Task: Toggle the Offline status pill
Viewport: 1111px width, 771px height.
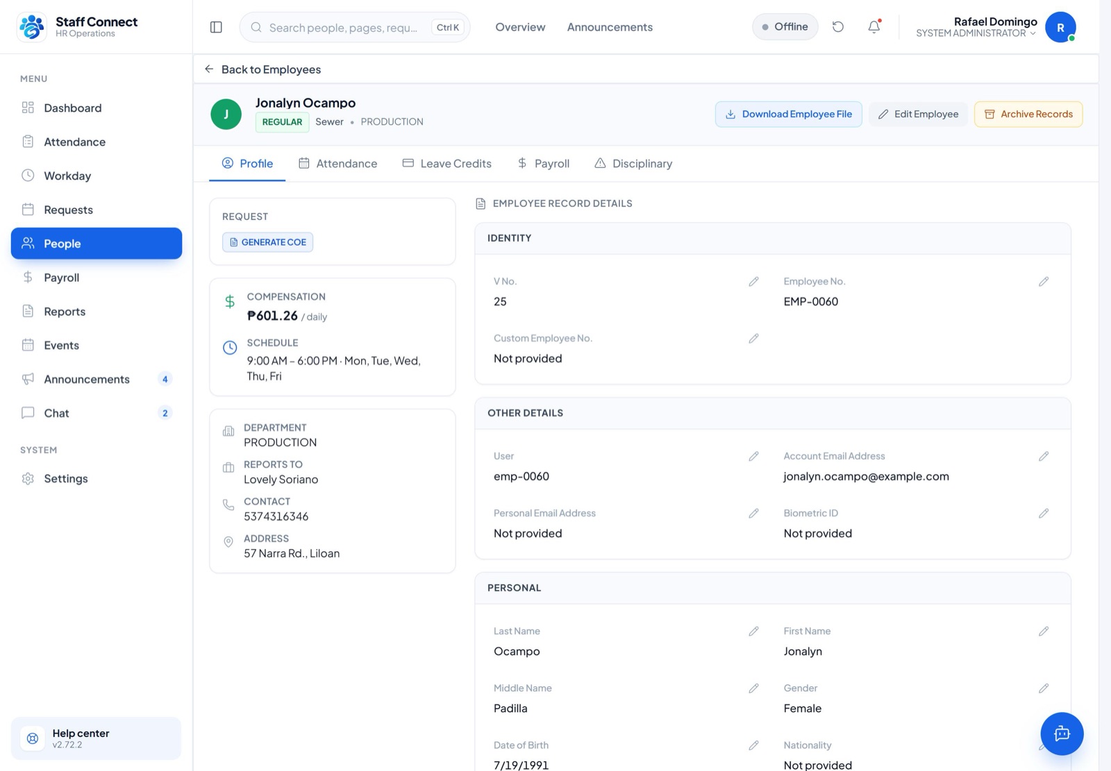Action: pyautogui.click(x=785, y=27)
